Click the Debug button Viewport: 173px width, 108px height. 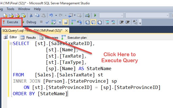(x=30, y=22)
